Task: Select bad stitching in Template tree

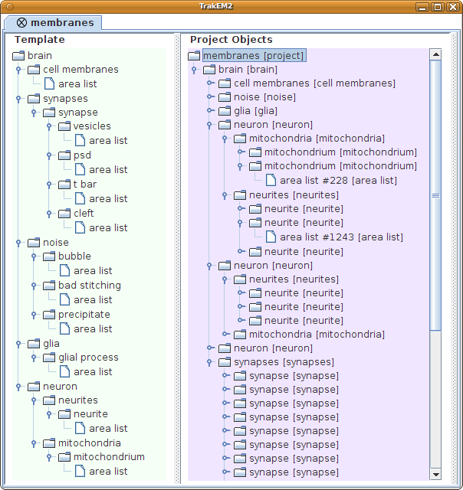Action: [x=89, y=286]
